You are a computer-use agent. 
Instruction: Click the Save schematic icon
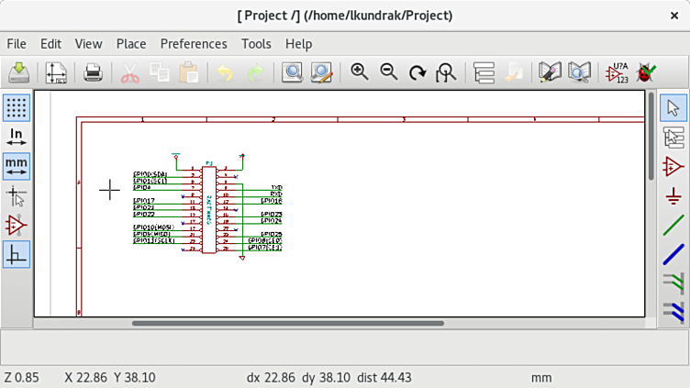coord(19,72)
